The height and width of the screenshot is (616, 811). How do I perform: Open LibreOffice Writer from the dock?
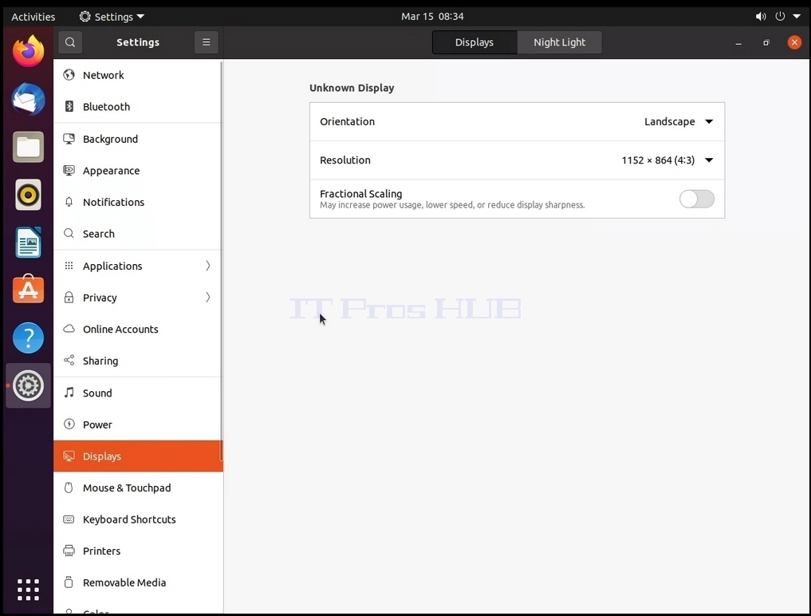tap(29, 243)
